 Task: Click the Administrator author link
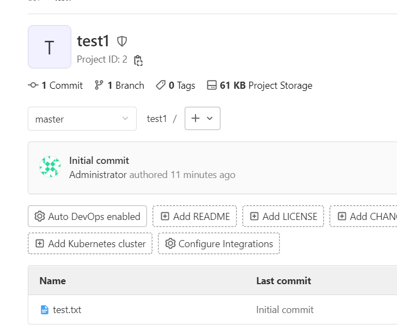tap(98, 175)
